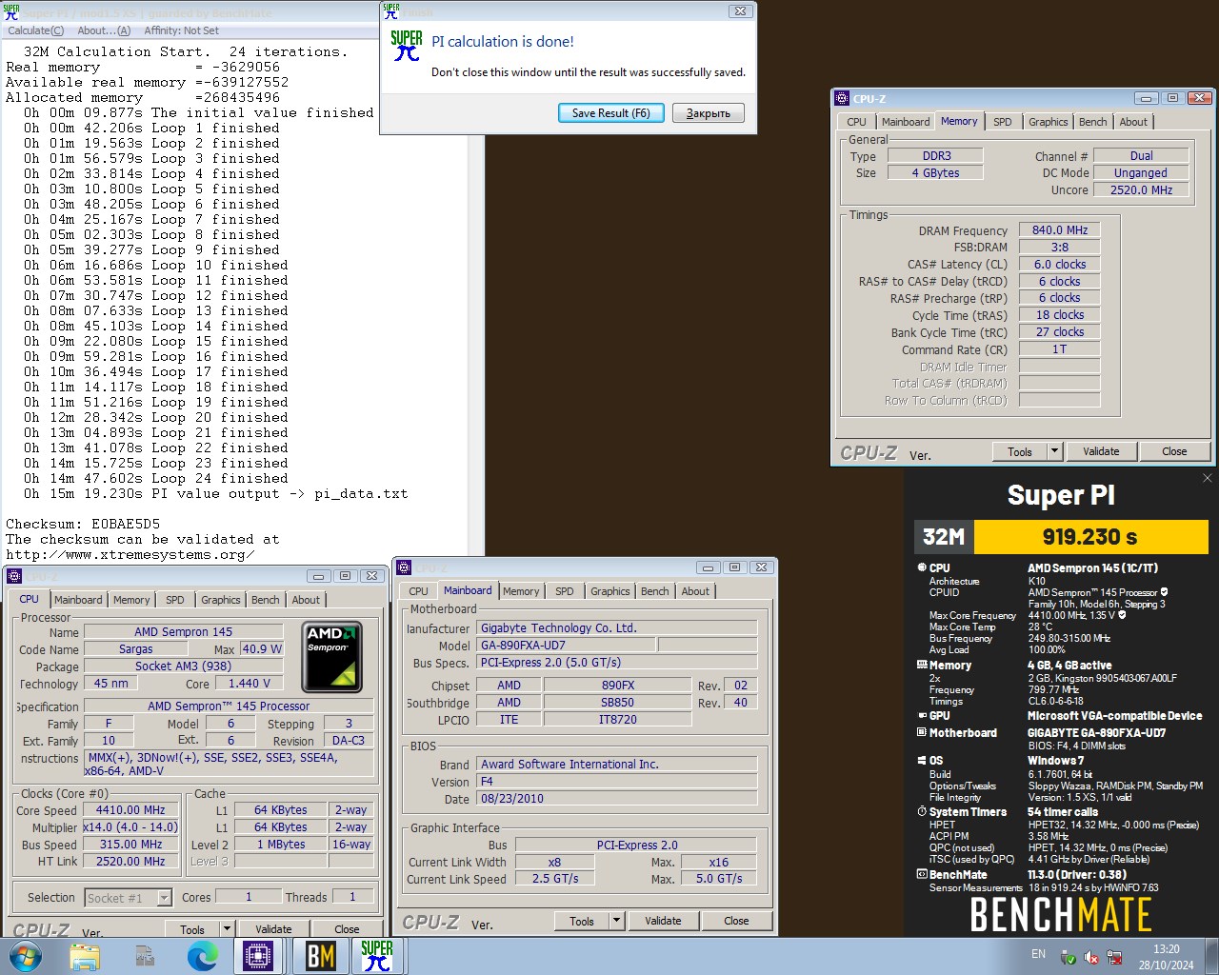Click the GA-890FXA-UD7 model field
This screenshot has height=975, width=1219.
click(x=567, y=646)
